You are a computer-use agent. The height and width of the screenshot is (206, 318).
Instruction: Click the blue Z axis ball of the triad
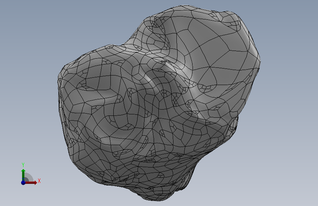[23, 183]
